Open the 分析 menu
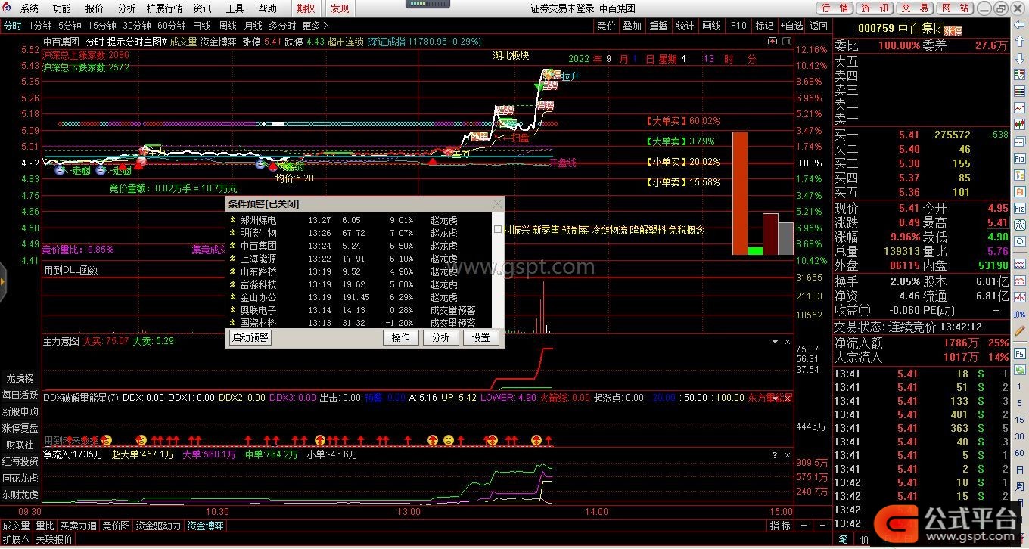This screenshot has width=1029, height=549. (x=127, y=8)
